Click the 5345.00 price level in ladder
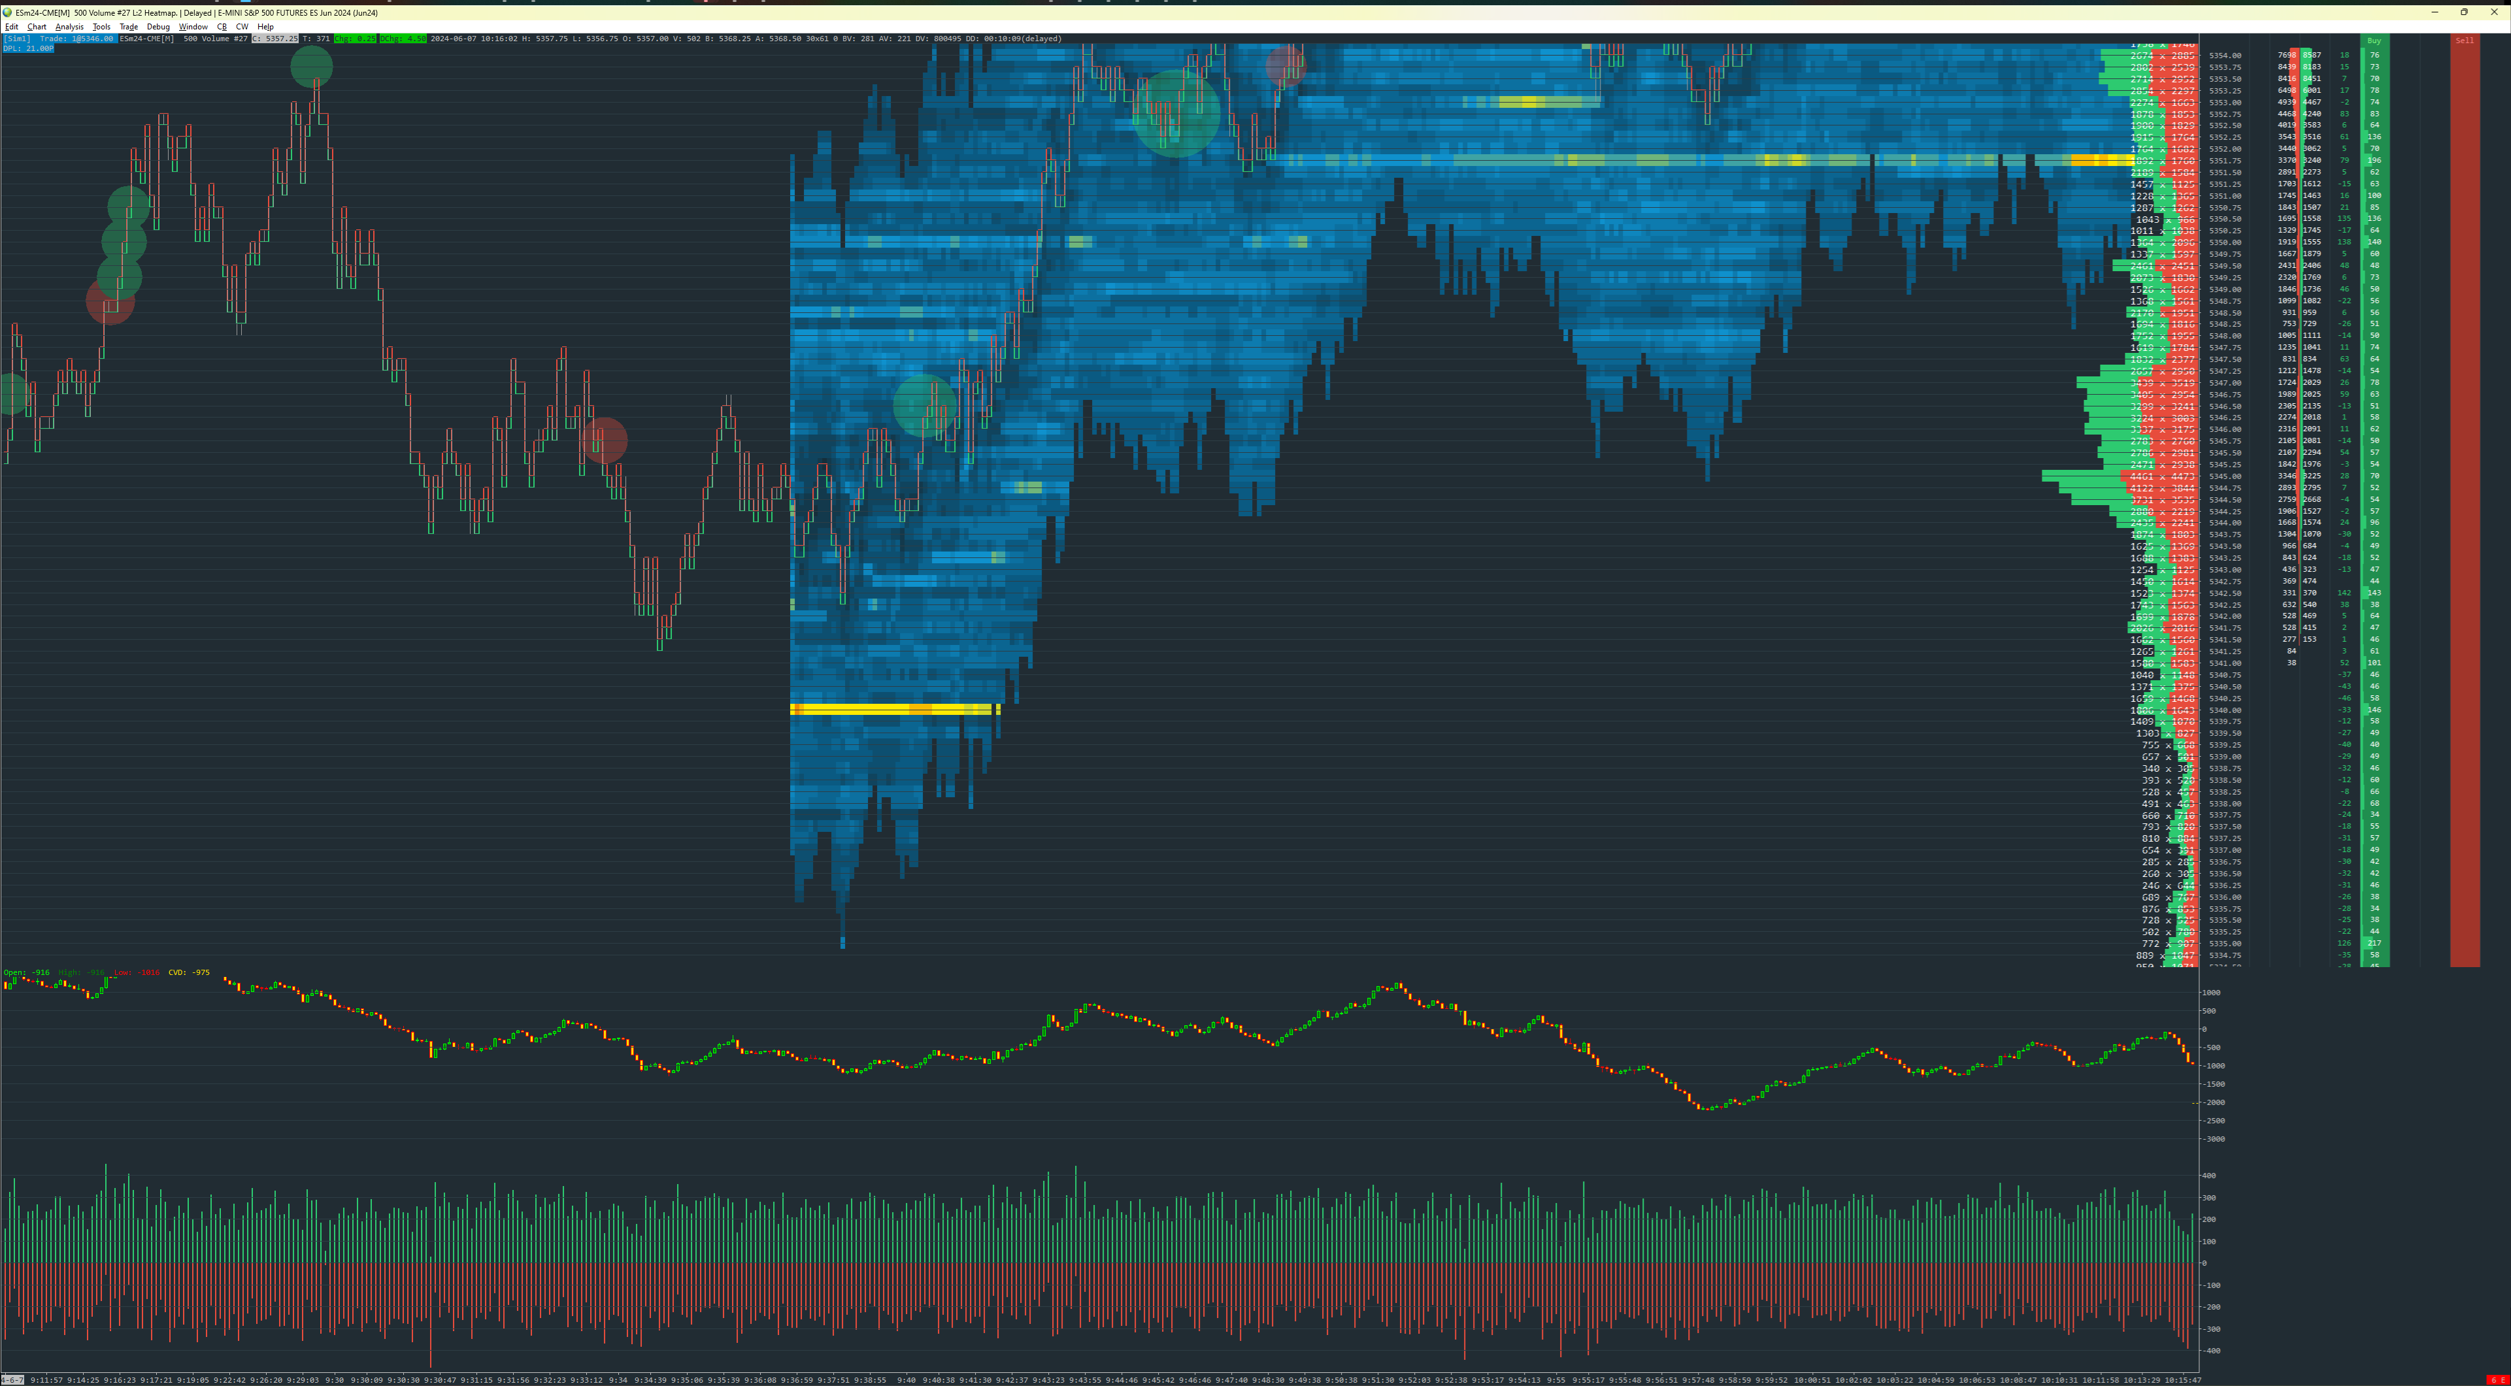Screen dimensions: 2511x1386 [2225, 476]
